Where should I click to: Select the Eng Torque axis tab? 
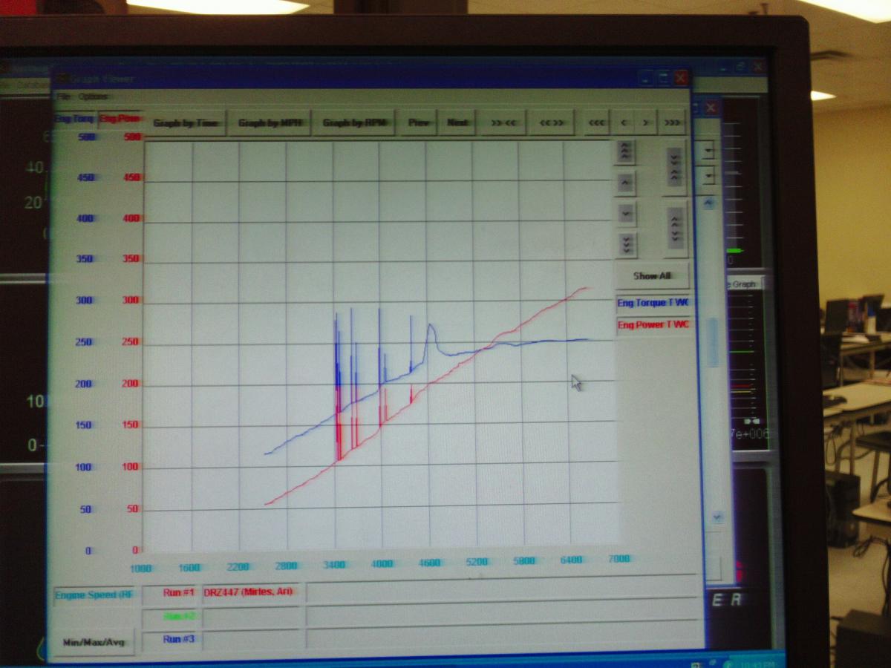point(74,119)
